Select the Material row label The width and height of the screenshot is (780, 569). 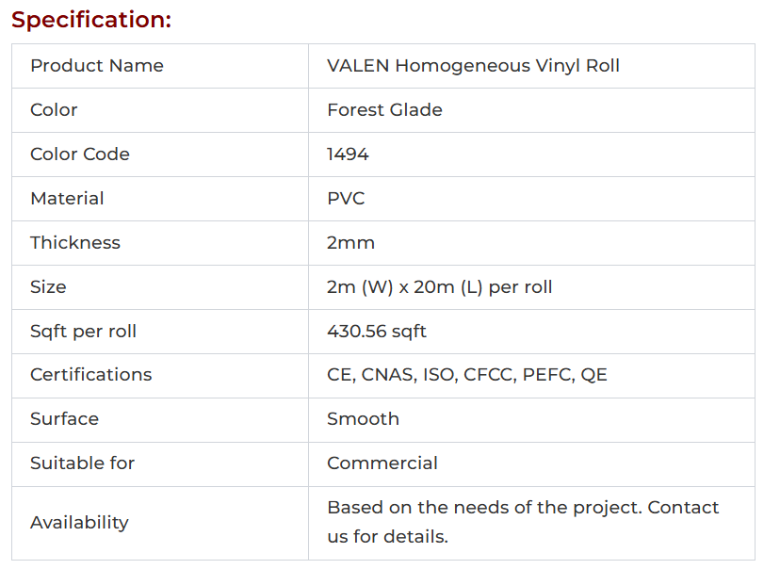(67, 199)
